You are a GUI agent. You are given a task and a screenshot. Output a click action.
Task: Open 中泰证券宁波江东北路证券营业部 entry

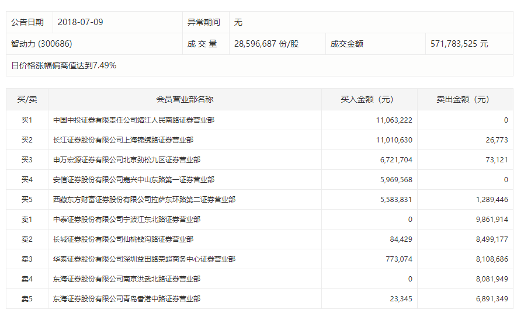point(126,220)
